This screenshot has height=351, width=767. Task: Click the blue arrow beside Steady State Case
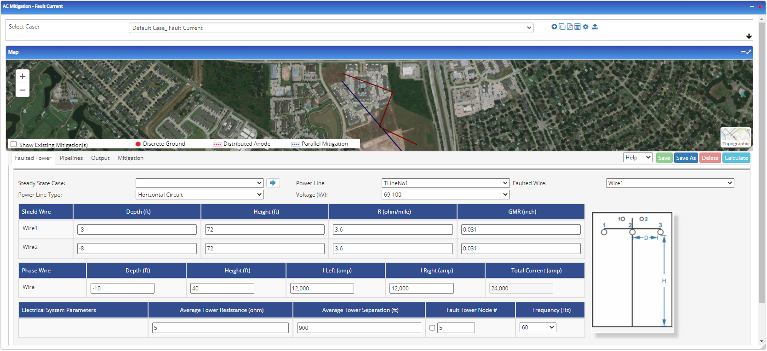coord(273,183)
